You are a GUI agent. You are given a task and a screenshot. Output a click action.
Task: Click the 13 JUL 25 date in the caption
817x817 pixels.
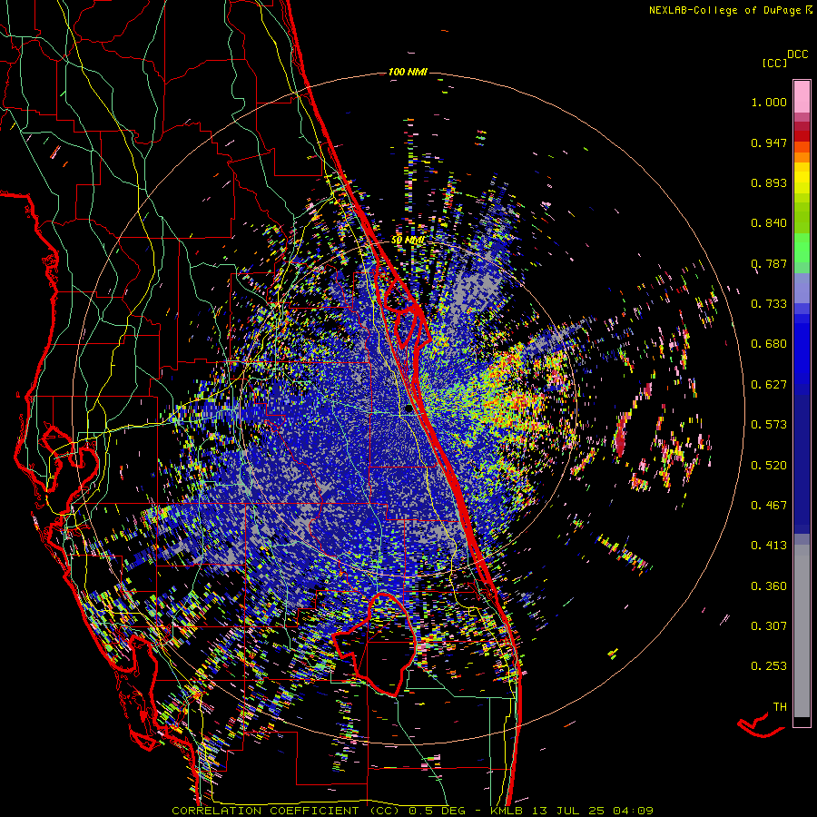(567, 811)
